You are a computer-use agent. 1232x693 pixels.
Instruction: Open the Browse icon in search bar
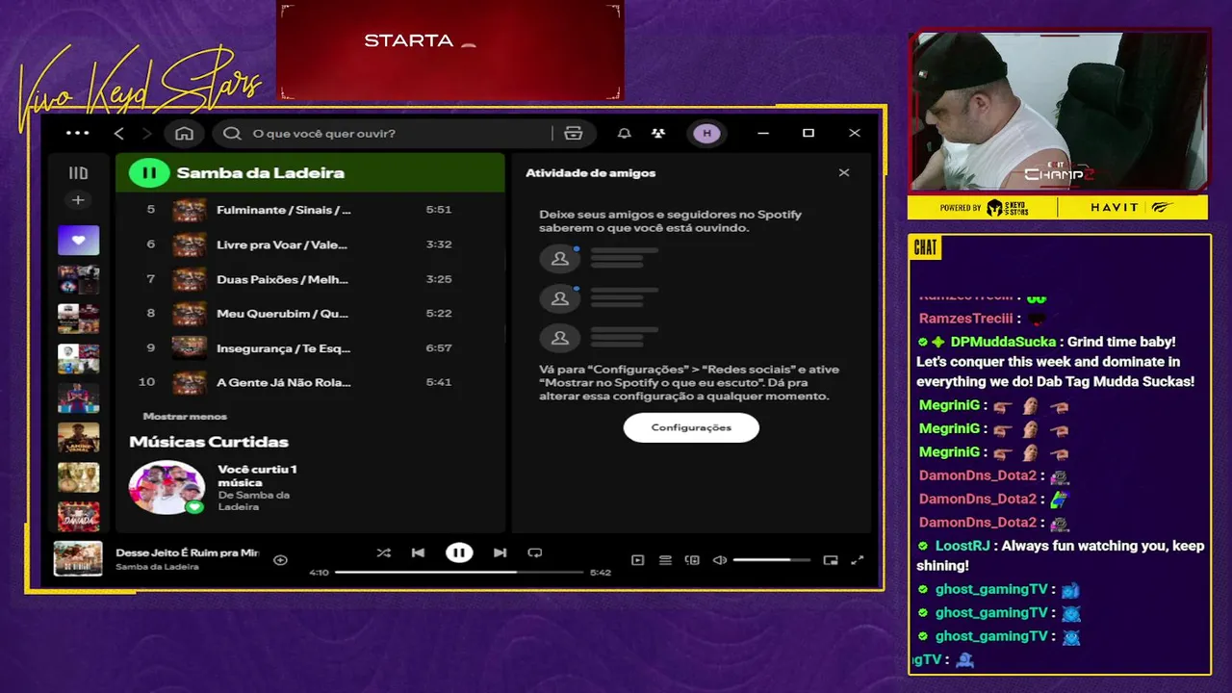click(574, 134)
